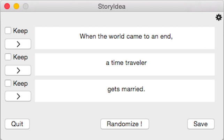
Task: Close the StoryIdea window with red button
Action: pyautogui.click(x=7, y=6)
